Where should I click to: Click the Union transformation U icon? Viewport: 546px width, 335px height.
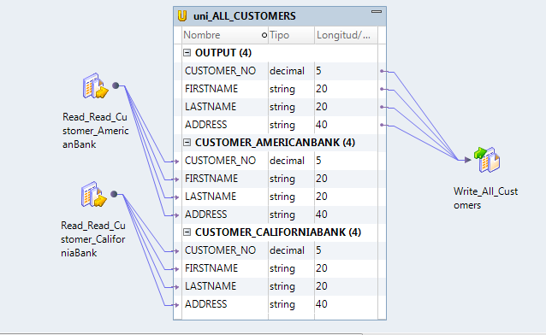click(x=182, y=16)
